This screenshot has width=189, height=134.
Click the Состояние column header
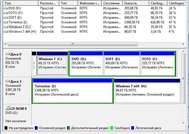coord(111,3)
